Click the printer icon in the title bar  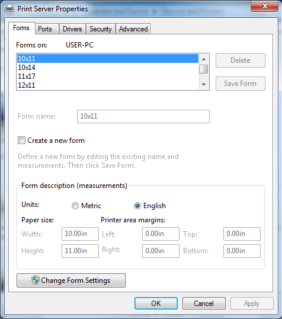(x=9, y=9)
